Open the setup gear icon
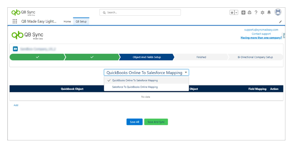Viewport: 291px width, 148px height. click(263, 12)
